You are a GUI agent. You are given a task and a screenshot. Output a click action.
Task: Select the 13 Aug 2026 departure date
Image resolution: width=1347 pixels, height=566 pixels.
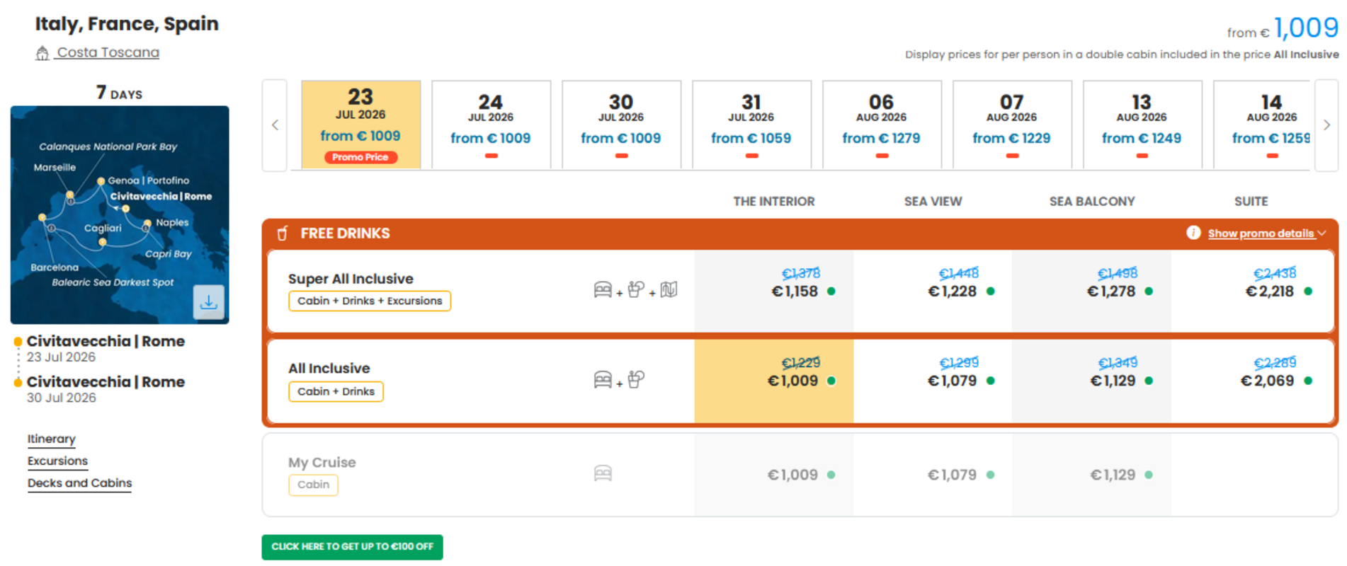pos(1142,125)
